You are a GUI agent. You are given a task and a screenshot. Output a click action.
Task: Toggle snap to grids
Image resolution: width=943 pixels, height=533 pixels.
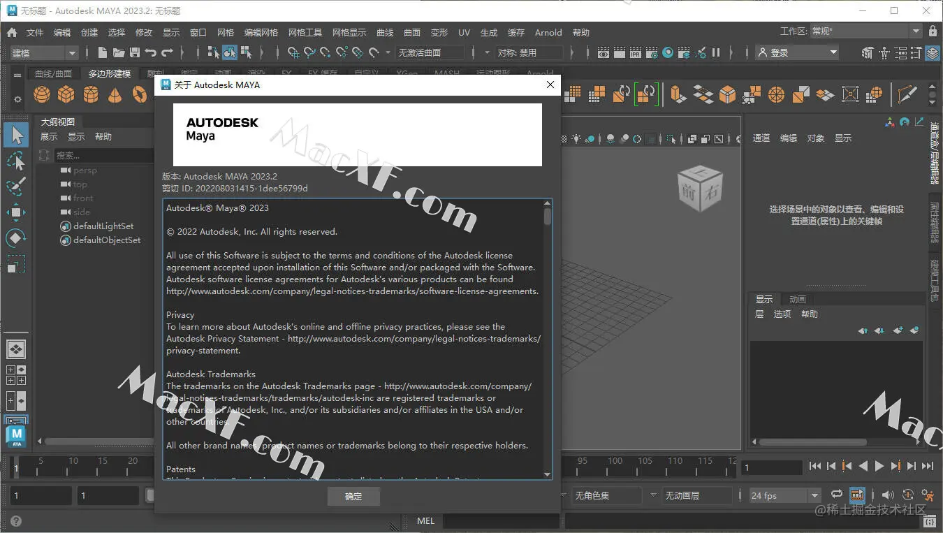(294, 52)
